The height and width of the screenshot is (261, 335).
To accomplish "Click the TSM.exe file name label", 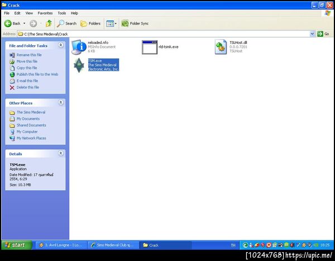I will pyautogui.click(x=95, y=61).
